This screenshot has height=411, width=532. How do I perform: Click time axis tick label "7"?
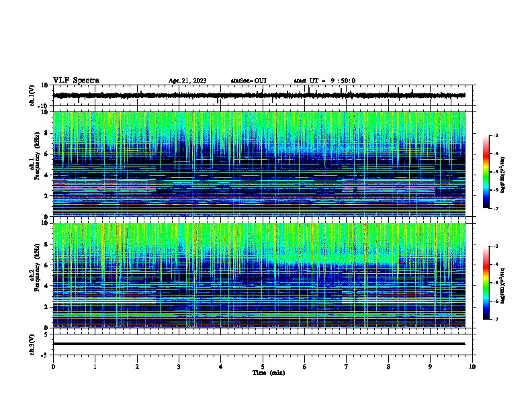point(347,367)
